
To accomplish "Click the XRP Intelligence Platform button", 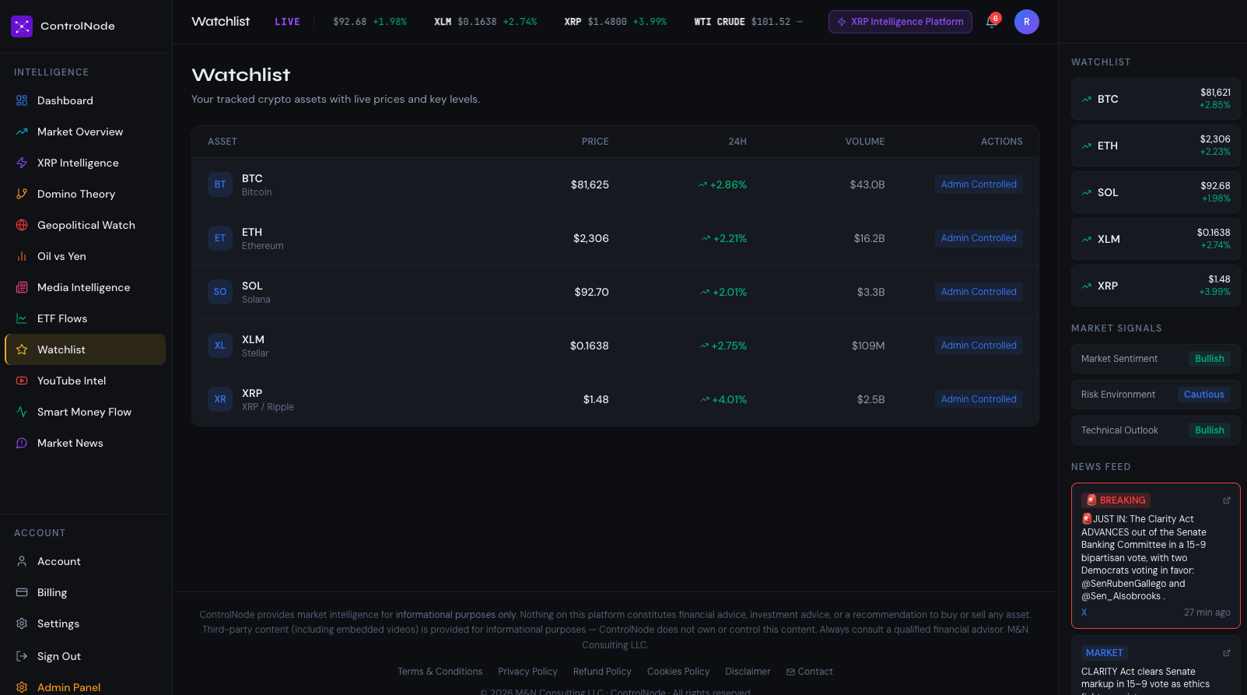I will [900, 22].
